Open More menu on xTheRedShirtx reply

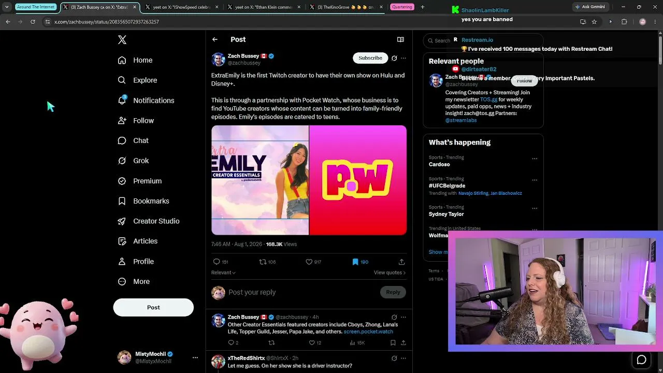403,358
